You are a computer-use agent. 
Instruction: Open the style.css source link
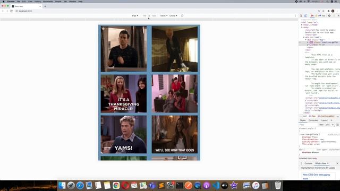pyautogui.click(x=334, y=134)
